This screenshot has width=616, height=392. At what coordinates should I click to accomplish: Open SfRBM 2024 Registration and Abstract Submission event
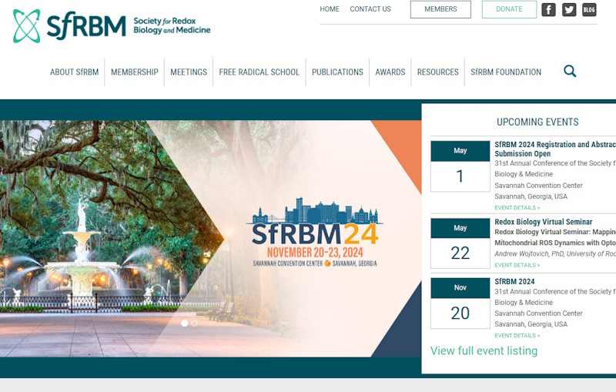pos(555,149)
